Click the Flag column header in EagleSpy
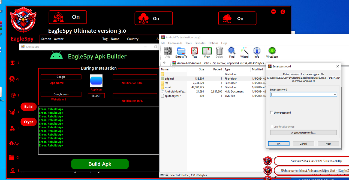349x180 pixels. click(x=104, y=39)
